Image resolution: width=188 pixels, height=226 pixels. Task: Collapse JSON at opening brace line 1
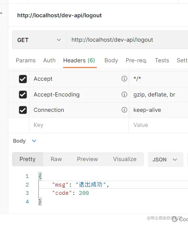tap(40, 176)
